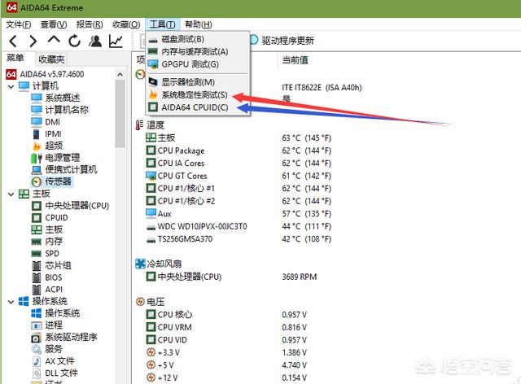Select the WDC WD10JPVX-00JC3T0 drive row
This screenshot has height=384, width=521.
pos(239,226)
